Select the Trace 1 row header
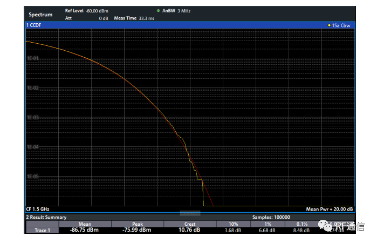Viewport: 377px width, 243px height. 42,230
